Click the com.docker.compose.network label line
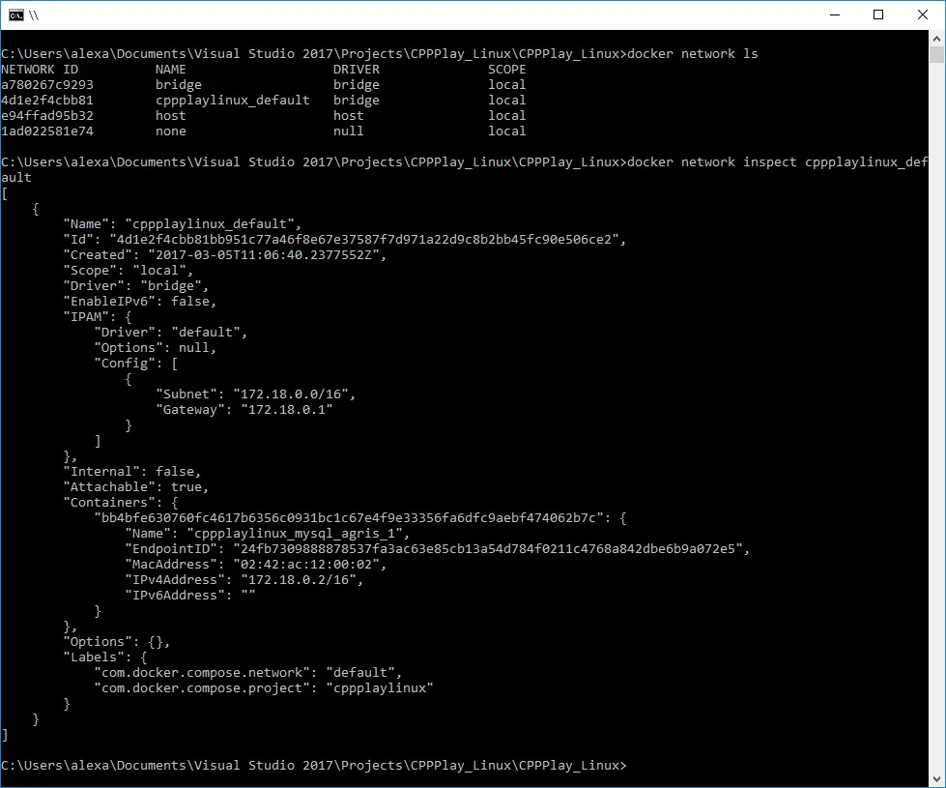This screenshot has height=788, width=946. (x=248, y=673)
